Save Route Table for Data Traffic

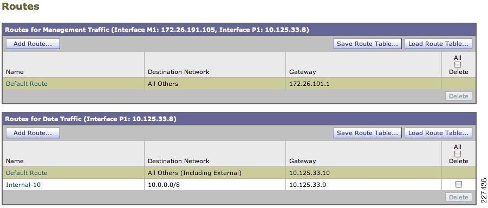pyautogui.click(x=367, y=133)
